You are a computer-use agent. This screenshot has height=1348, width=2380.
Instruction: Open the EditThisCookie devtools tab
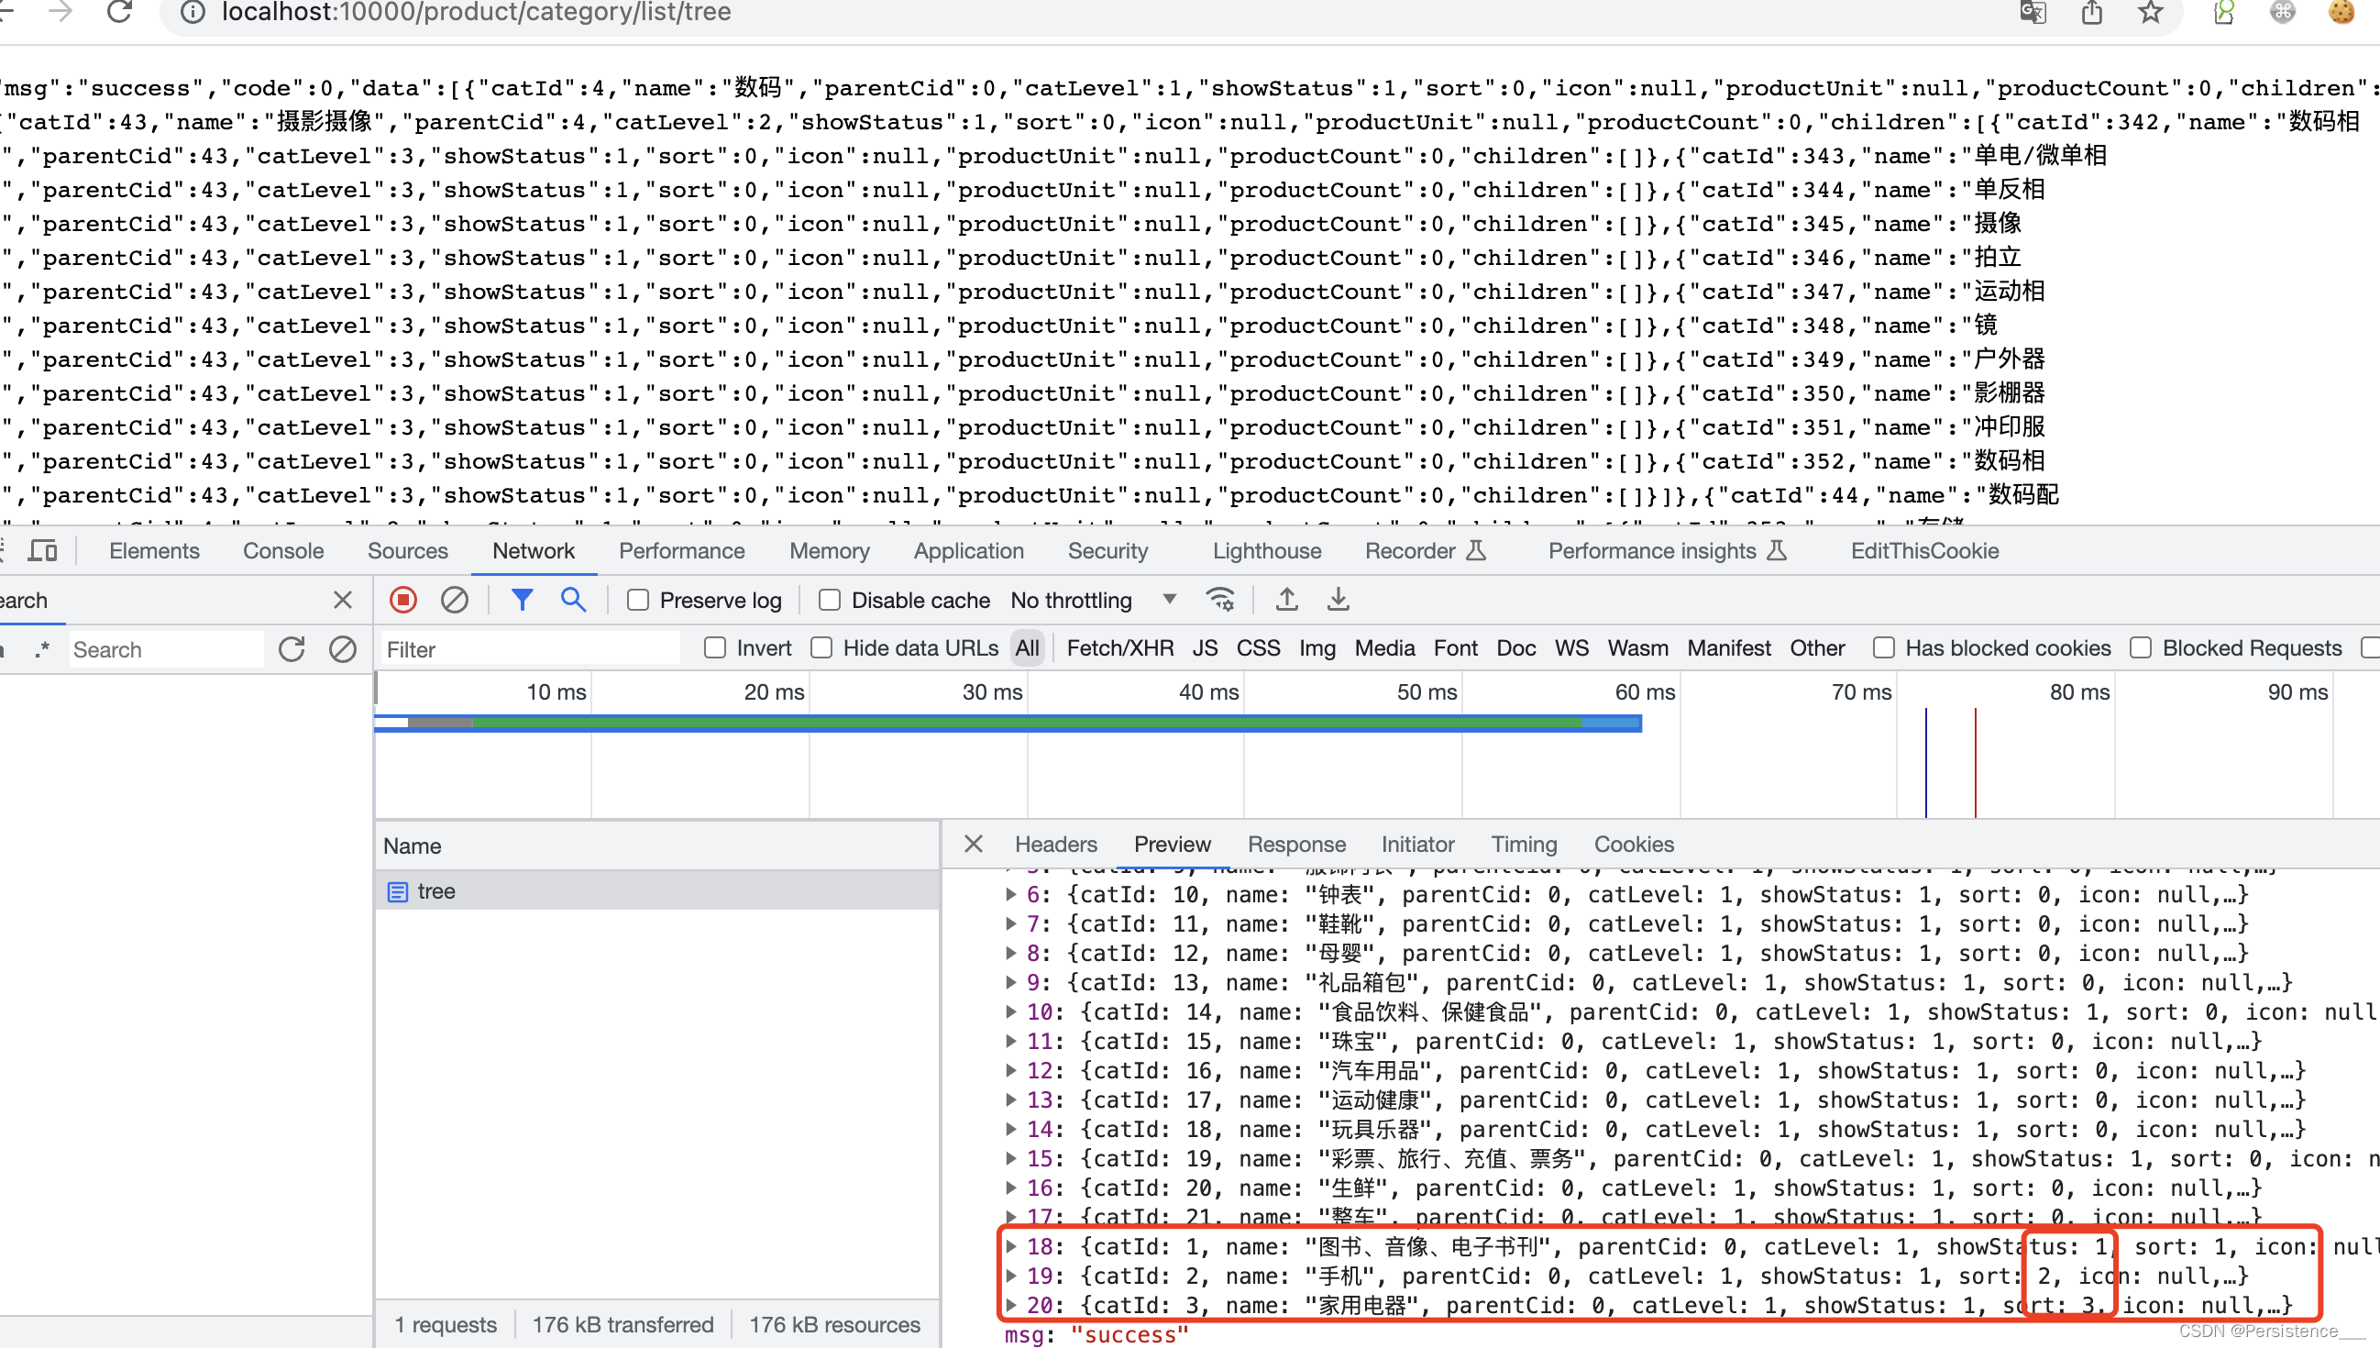[x=1924, y=551]
